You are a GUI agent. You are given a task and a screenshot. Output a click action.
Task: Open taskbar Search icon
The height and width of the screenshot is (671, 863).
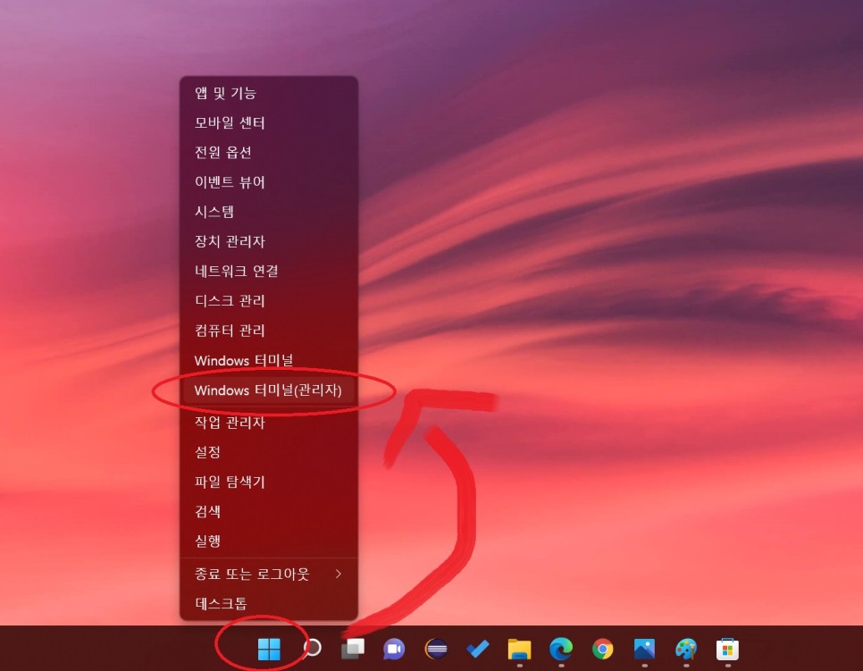tap(312, 648)
